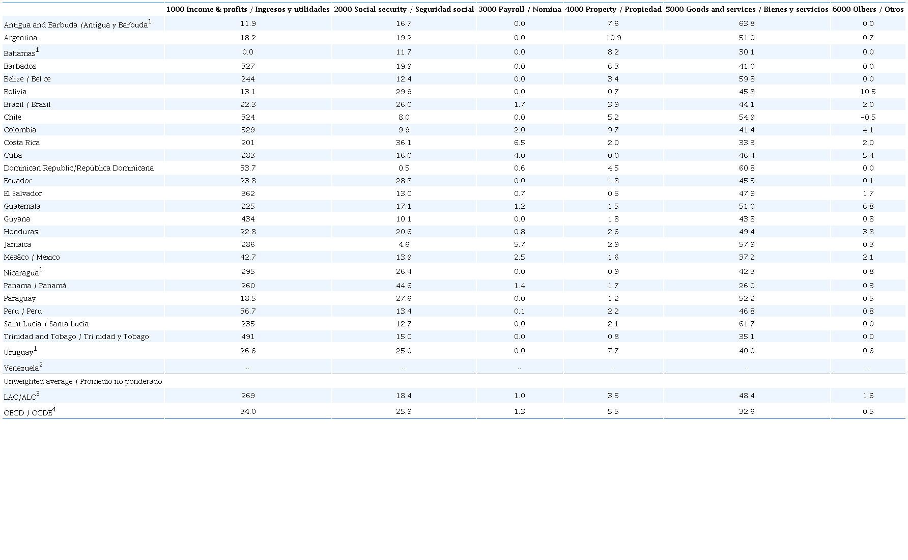908x560 pixels.
Task: Select the Costa Rica row label
Action: click(21, 143)
